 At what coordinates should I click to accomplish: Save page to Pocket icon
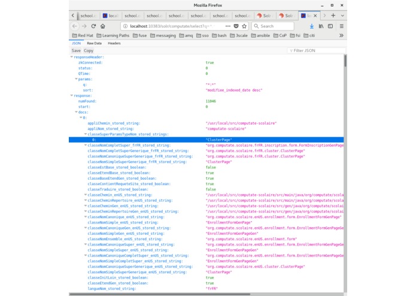(236, 26)
